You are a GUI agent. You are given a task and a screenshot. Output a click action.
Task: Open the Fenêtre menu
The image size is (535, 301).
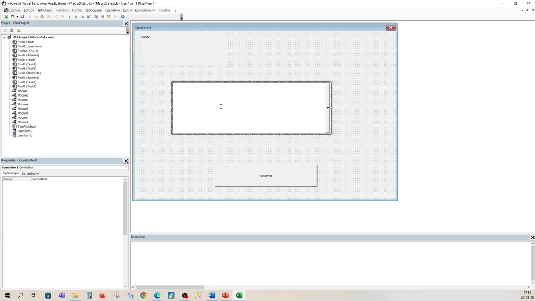click(165, 10)
